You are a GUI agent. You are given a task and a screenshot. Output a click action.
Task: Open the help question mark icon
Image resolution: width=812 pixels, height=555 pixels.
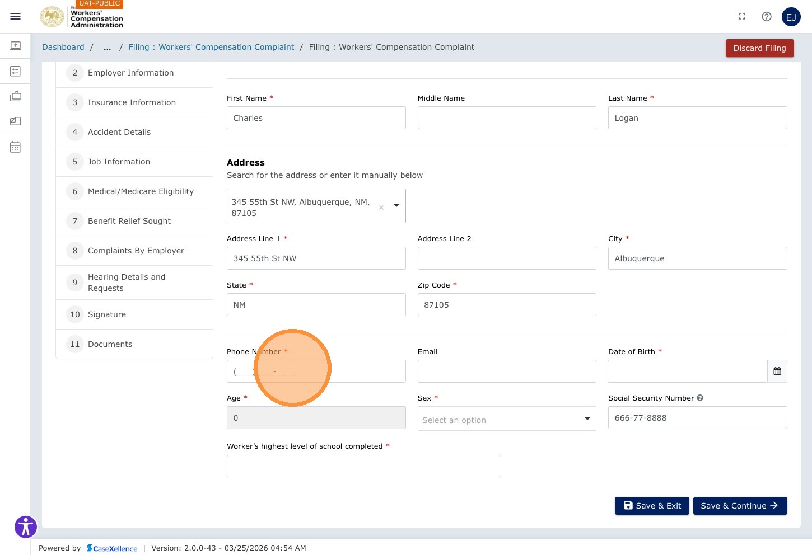pyautogui.click(x=767, y=17)
